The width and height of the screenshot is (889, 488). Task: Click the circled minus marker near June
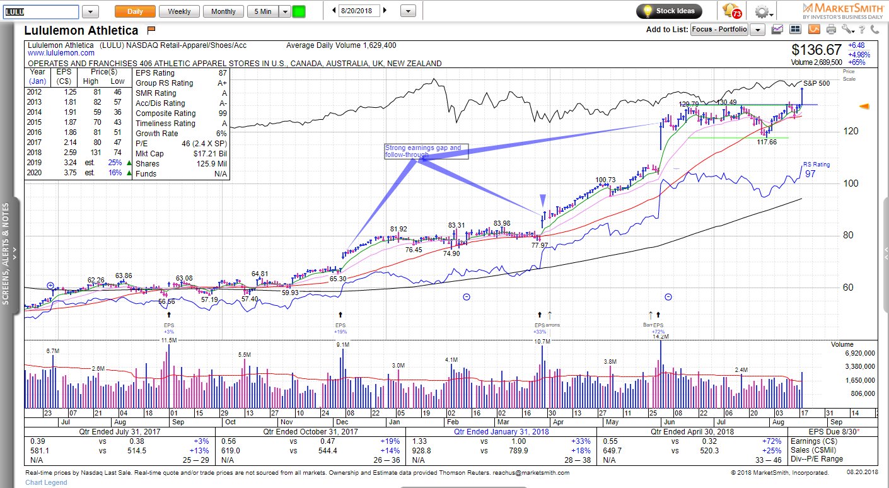668,296
